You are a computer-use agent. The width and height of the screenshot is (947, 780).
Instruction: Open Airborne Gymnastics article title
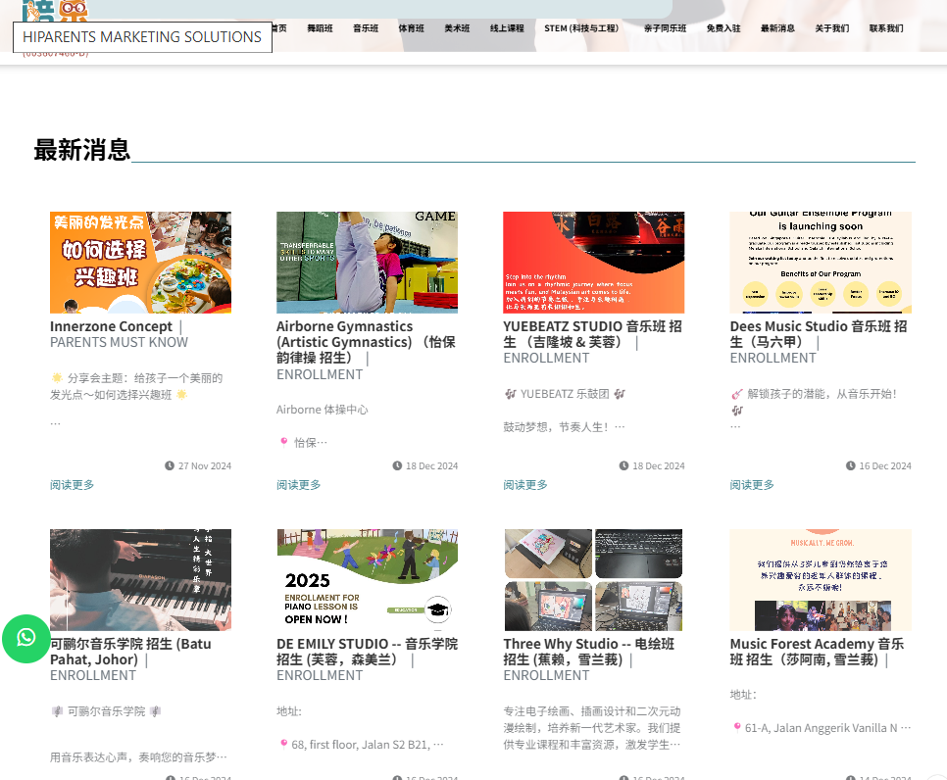coord(366,342)
